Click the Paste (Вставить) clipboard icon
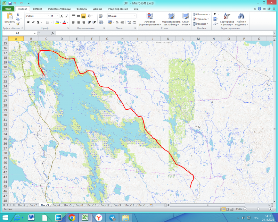Viewport: 278px width, 222px height. point(9,16)
